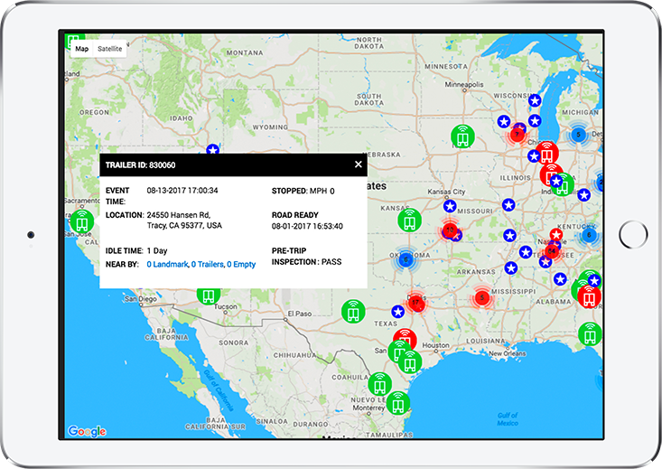Viewport: 662px width, 469px height.
Task: Select green trailer marker west of Texas label
Action: click(x=352, y=313)
